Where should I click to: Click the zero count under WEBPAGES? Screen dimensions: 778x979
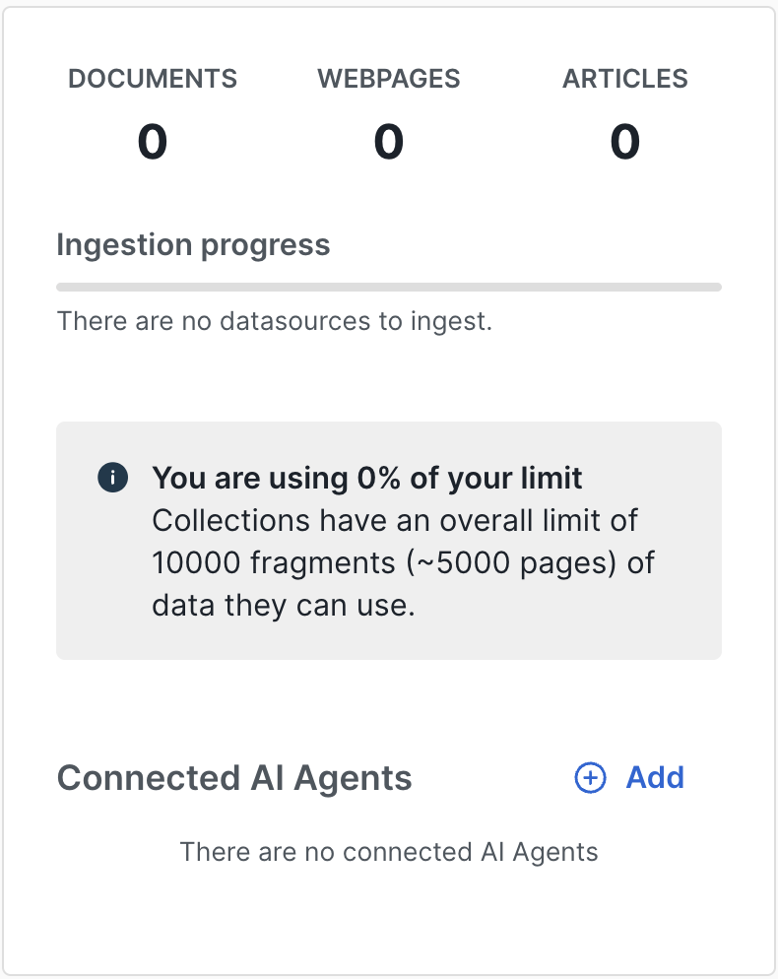pos(389,142)
